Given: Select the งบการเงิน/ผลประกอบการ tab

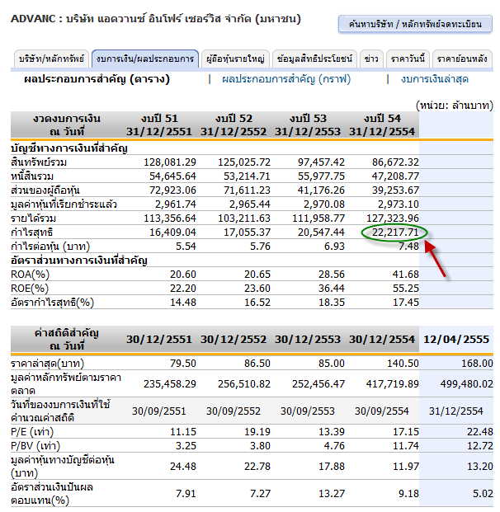Looking at the screenshot, I should click(145, 59).
